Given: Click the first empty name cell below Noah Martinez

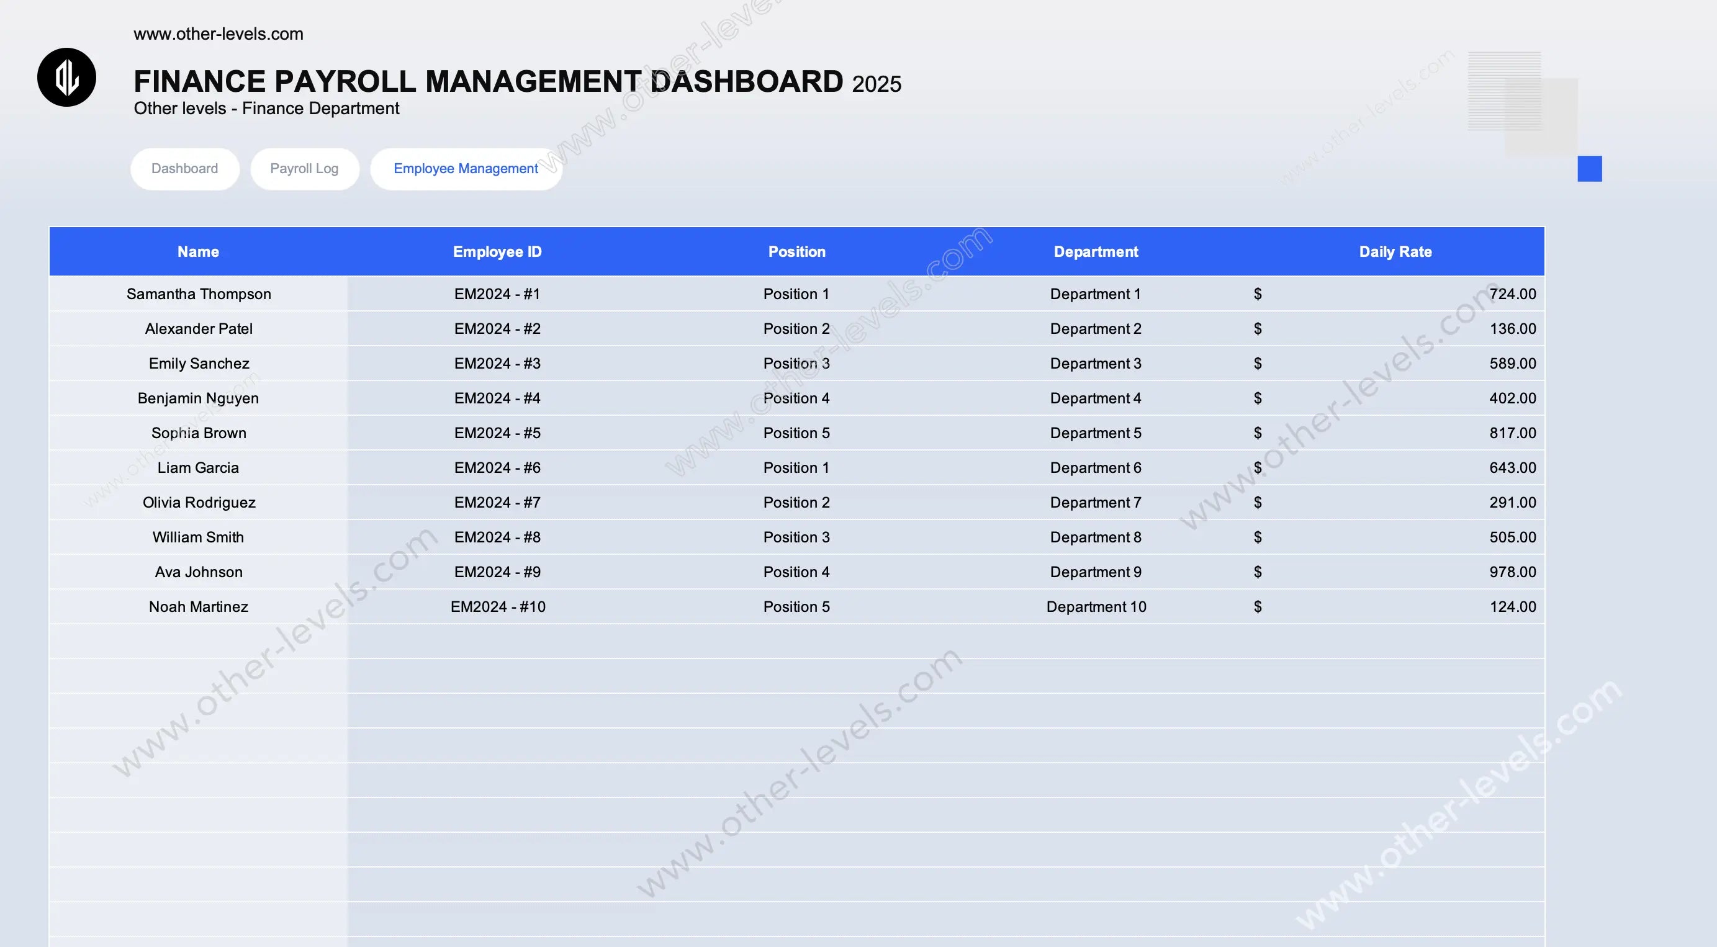Looking at the screenshot, I should click(x=199, y=641).
